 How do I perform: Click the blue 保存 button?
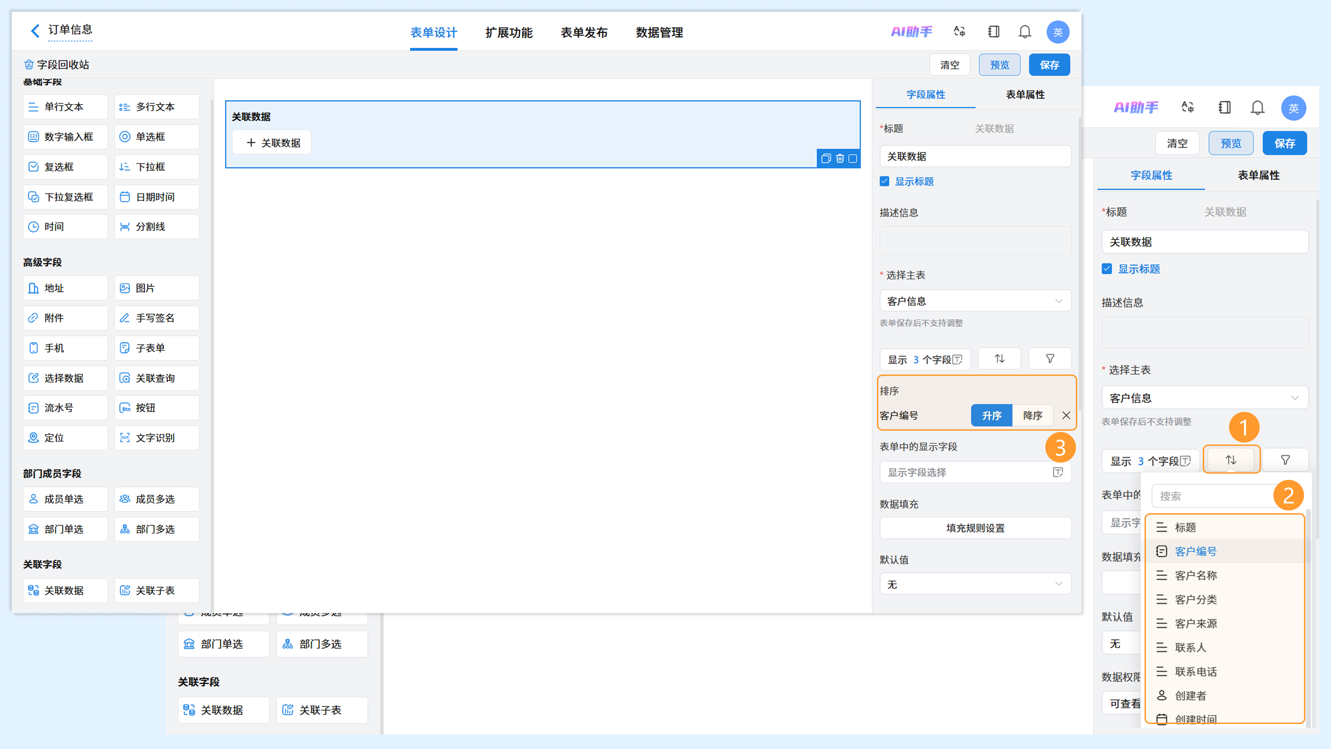click(x=1049, y=64)
